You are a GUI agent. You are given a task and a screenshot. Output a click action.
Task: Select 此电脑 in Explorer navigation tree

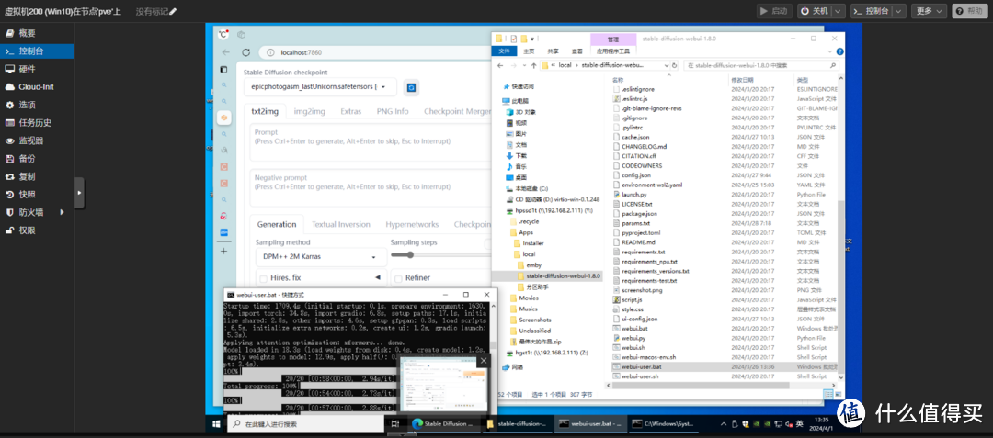[x=519, y=100]
